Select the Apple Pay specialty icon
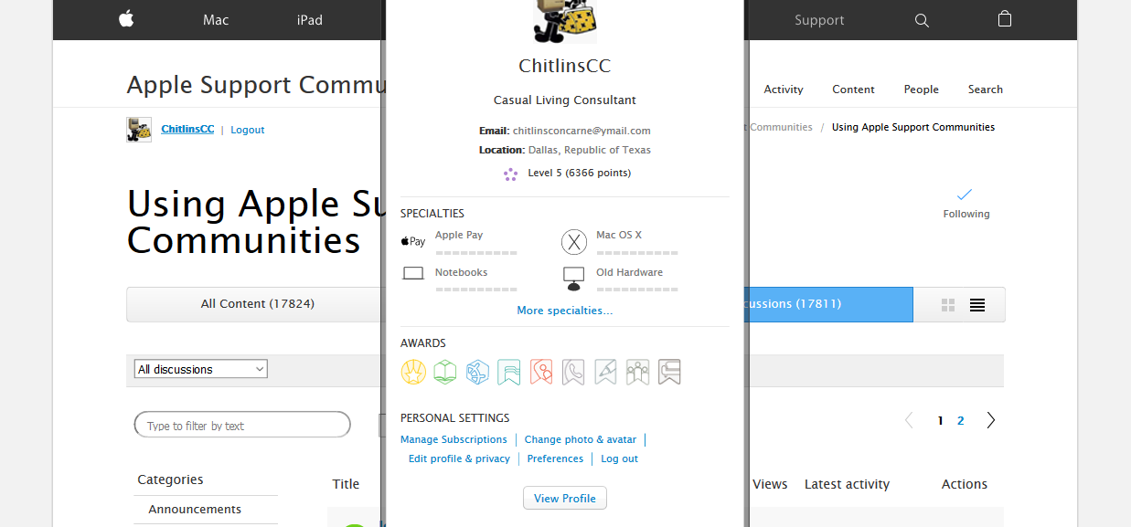 point(412,240)
